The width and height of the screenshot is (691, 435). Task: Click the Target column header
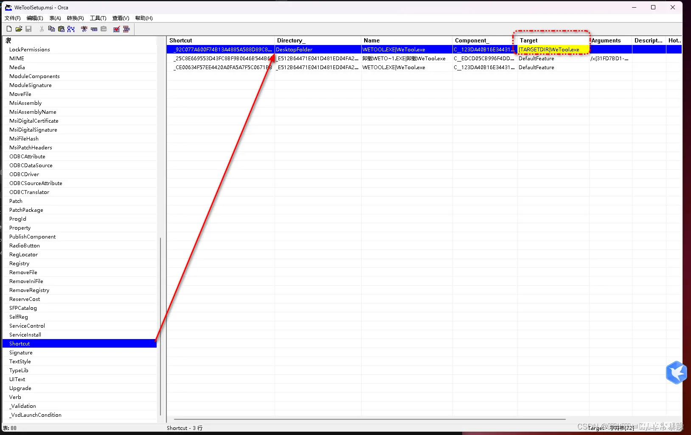(553, 40)
